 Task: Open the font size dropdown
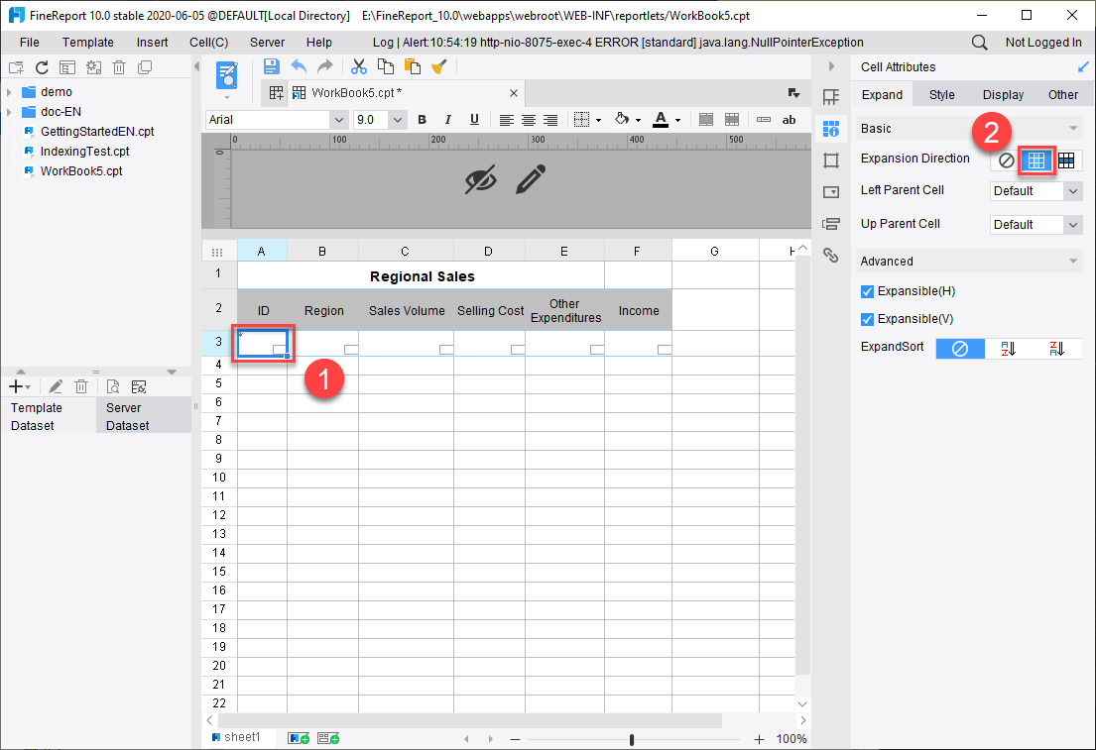396,119
